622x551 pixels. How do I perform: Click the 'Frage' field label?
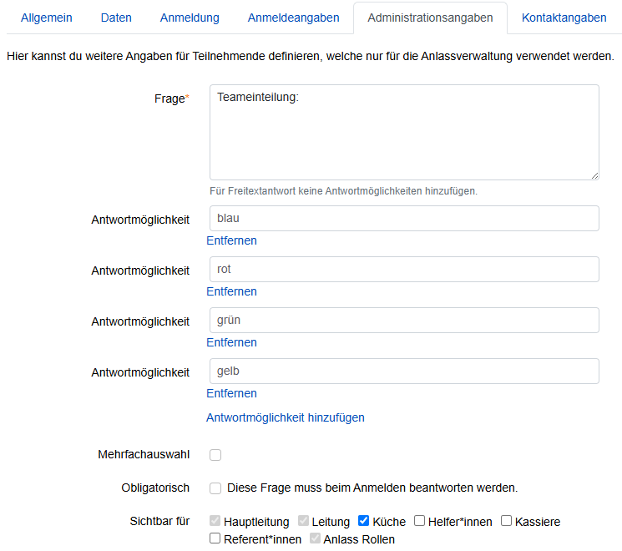point(172,99)
